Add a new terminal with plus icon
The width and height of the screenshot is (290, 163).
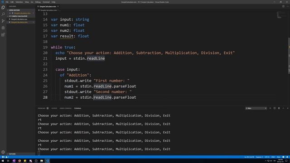pyautogui.click(x=270, y=108)
